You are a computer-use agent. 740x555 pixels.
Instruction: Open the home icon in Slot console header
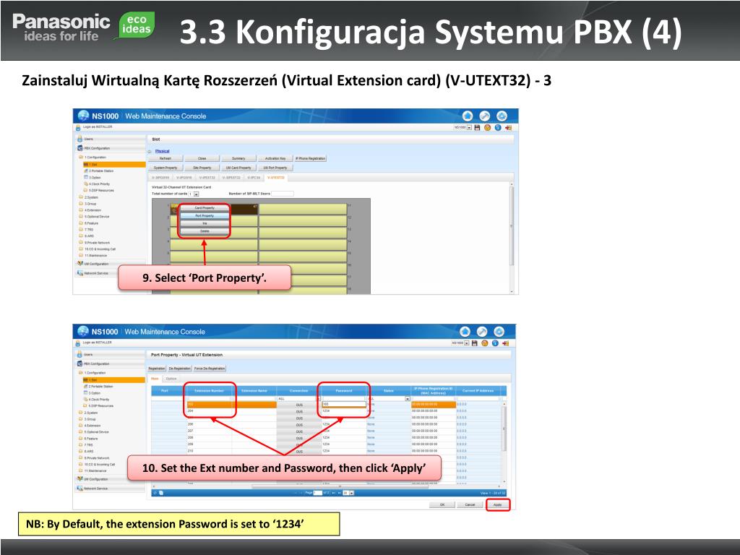click(468, 116)
